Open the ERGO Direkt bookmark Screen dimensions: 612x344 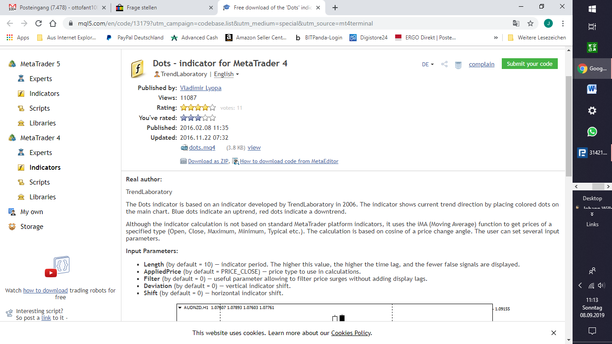tap(426, 38)
